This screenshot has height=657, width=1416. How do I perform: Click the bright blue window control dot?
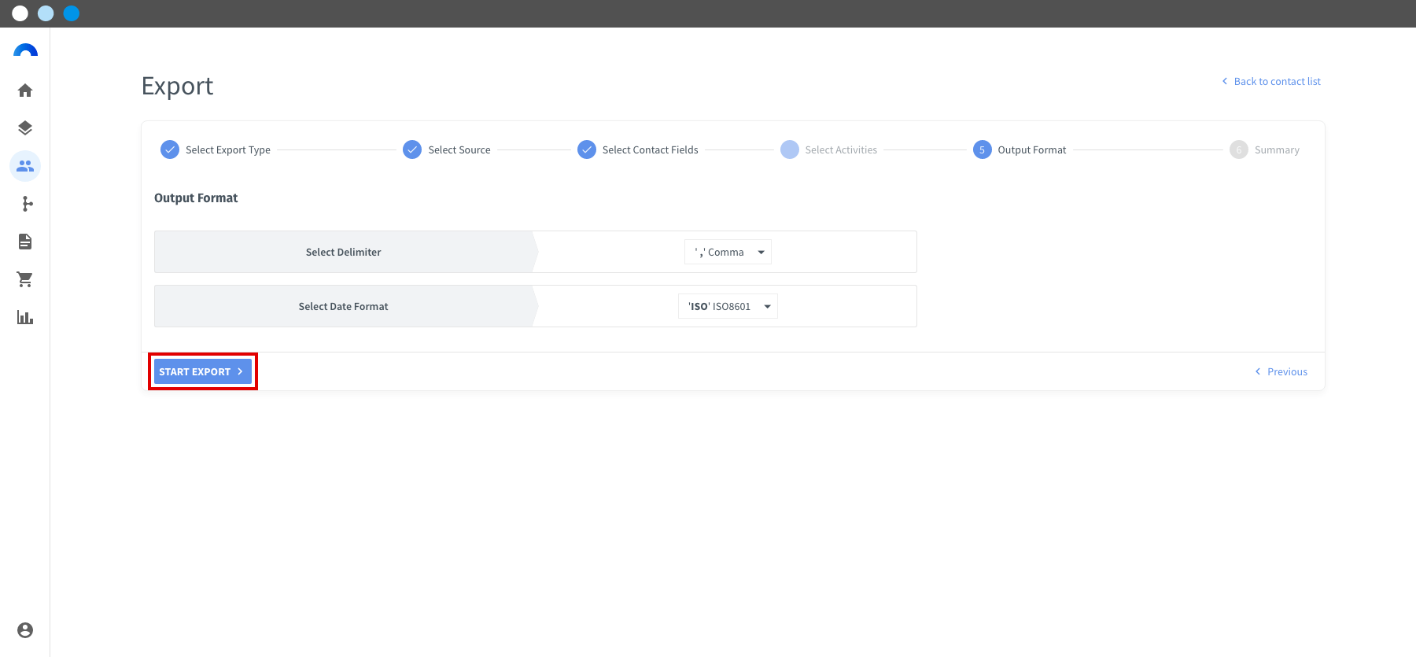pyautogui.click(x=72, y=13)
